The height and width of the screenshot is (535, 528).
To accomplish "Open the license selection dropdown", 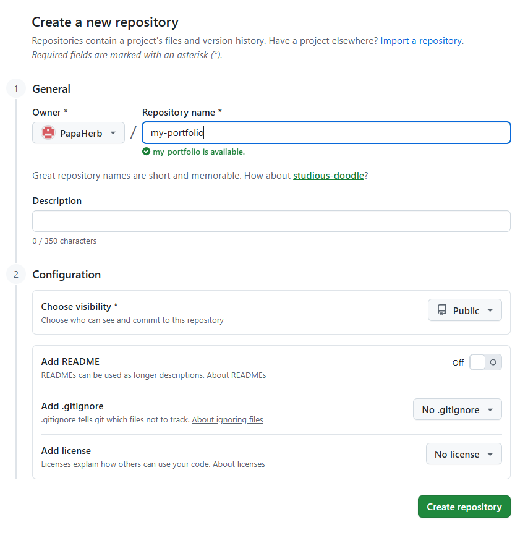I will pos(464,454).
